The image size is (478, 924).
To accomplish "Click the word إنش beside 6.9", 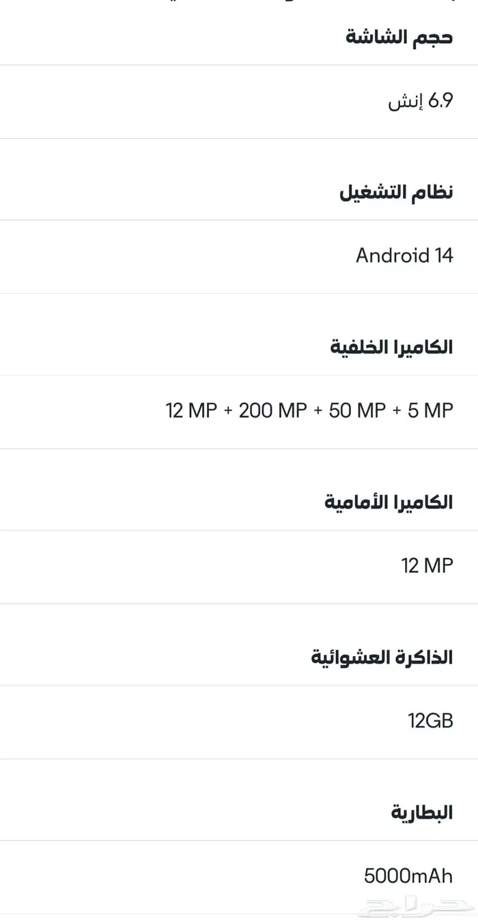I will coord(406,103).
